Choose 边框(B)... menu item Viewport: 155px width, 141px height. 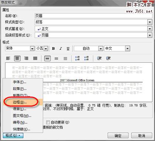point(23,102)
